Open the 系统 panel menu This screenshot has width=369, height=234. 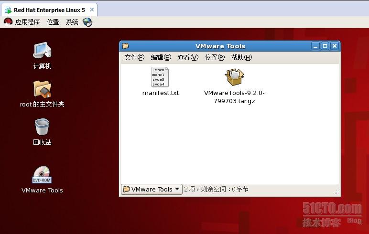[x=72, y=22]
